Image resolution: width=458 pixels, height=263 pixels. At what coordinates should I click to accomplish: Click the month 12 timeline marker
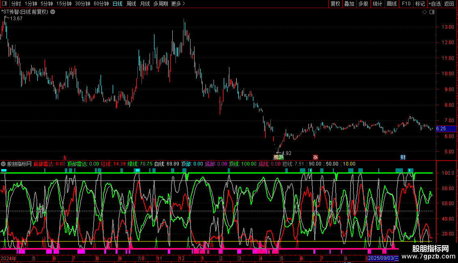(x=182, y=258)
